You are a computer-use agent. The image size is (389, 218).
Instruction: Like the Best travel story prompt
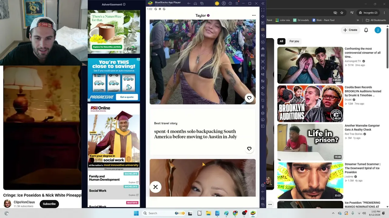(249, 149)
